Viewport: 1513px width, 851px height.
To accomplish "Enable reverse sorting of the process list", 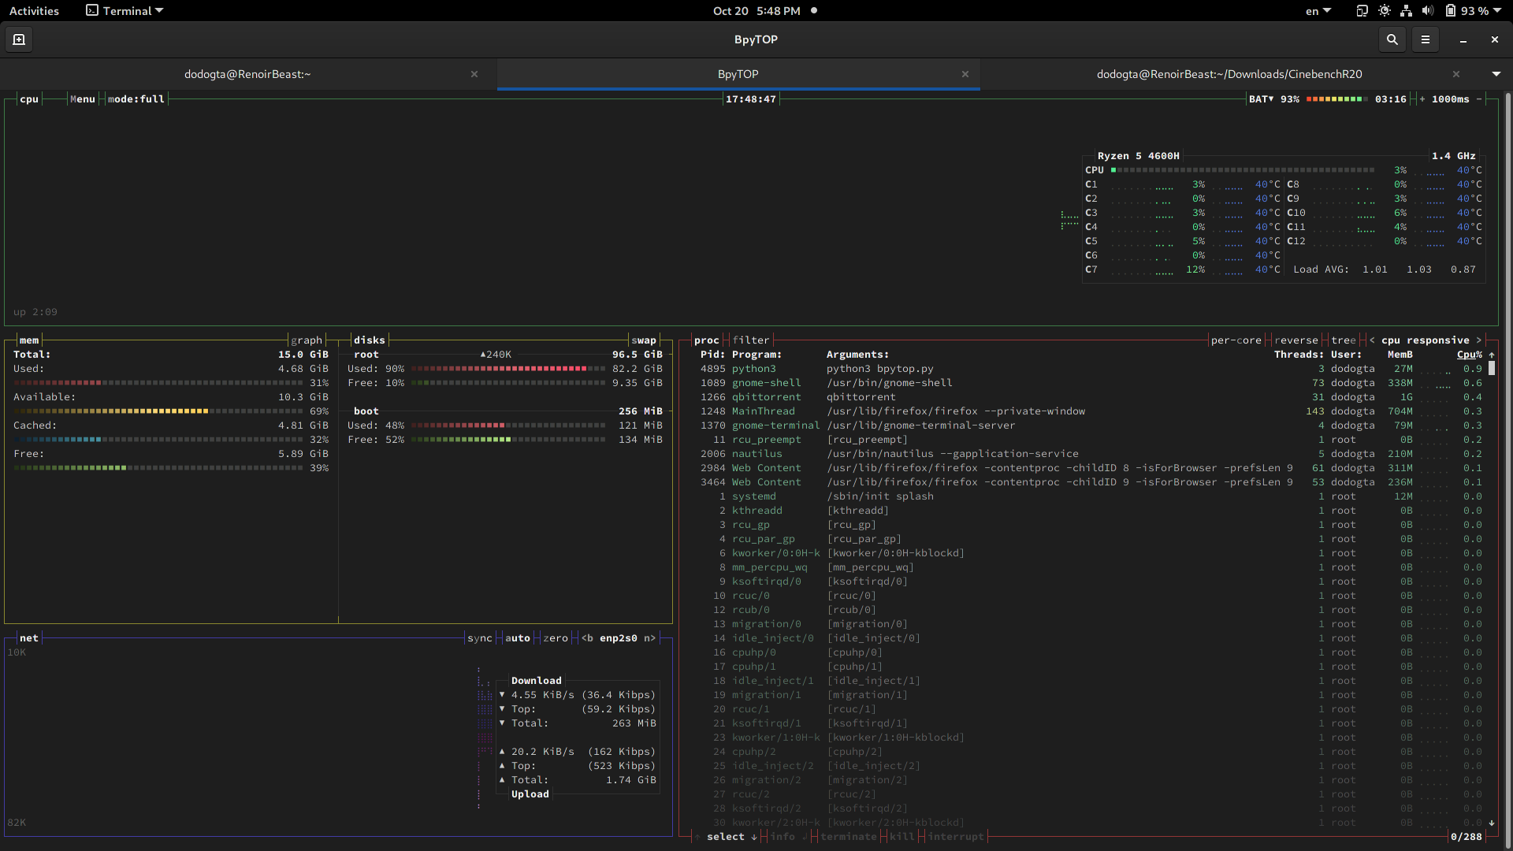I will pyautogui.click(x=1297, y=340).
